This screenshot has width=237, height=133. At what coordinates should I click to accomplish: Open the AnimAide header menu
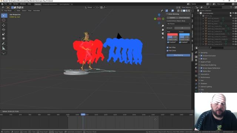36,11
